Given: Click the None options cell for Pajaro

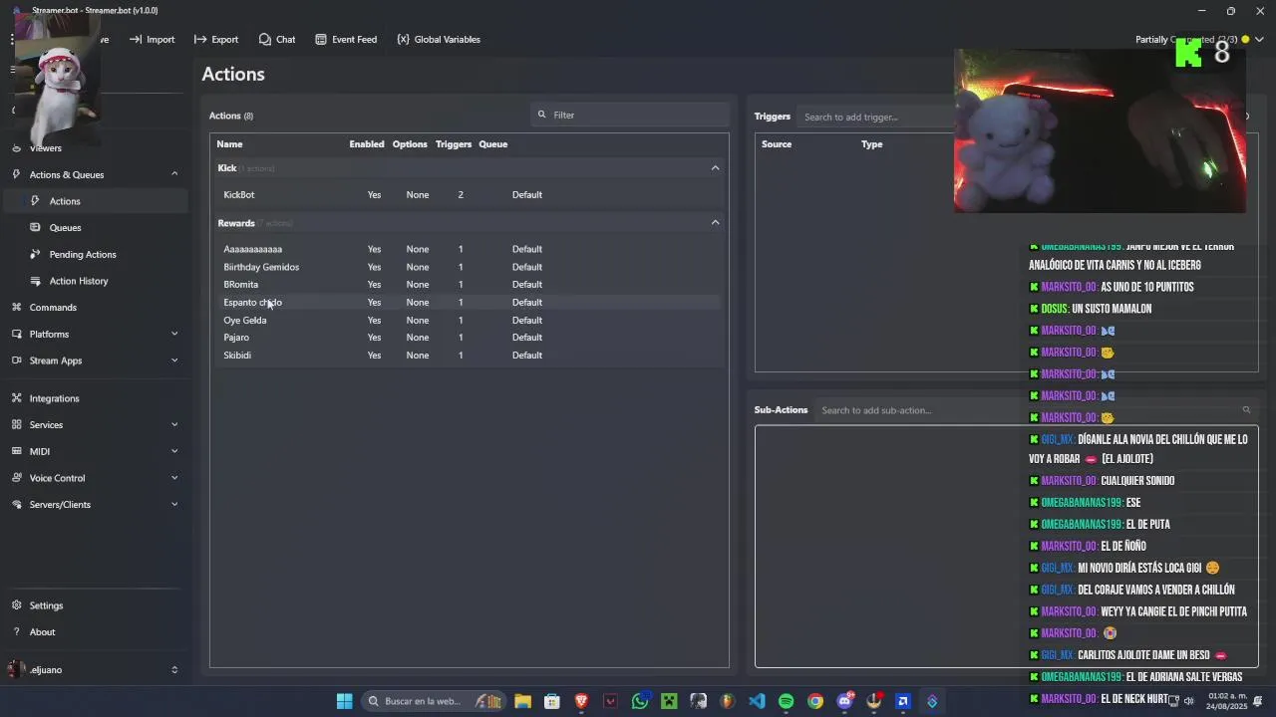Looking at the screenshot, I should click(418, 338).
